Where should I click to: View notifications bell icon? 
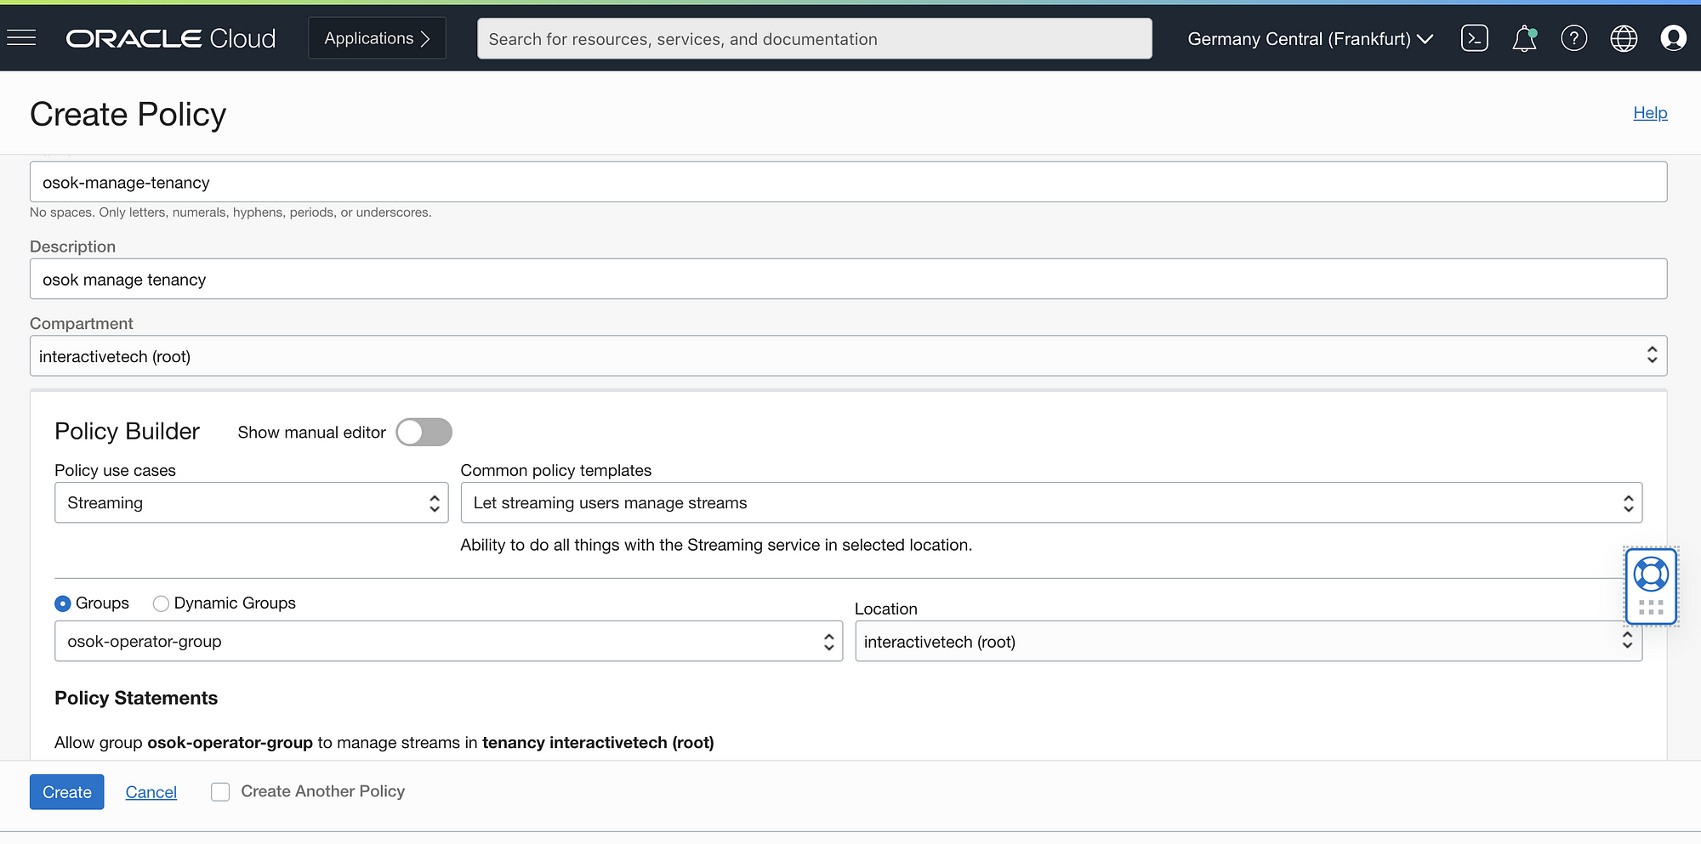pos(1524,38)
